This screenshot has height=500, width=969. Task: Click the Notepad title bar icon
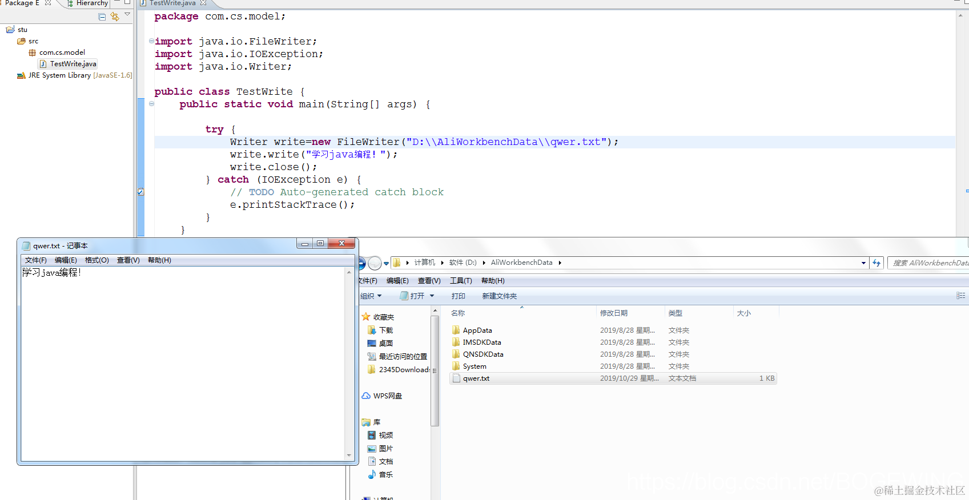[x=26, y=246]
